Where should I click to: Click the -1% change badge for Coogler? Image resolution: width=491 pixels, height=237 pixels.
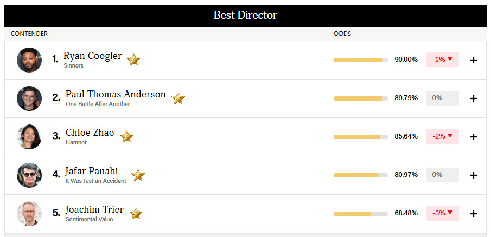click(442, 60)
